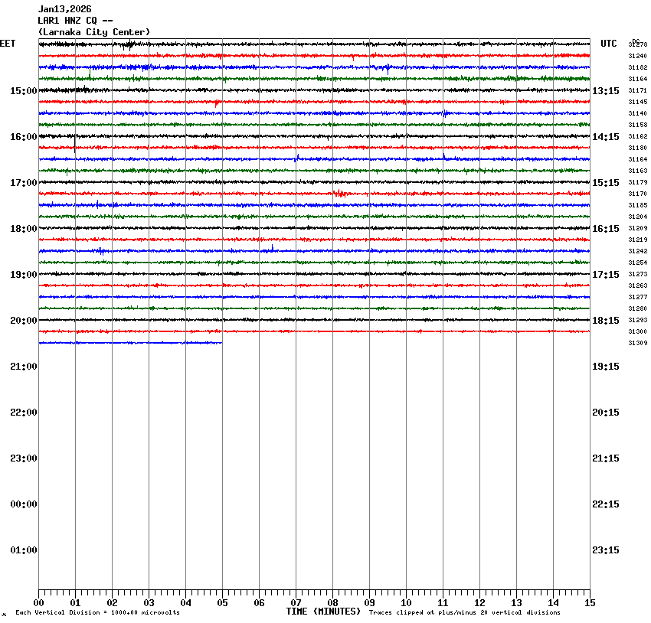Click the 15 minute axis mark
Screen dimensions: 651x623
click(590, 603)
